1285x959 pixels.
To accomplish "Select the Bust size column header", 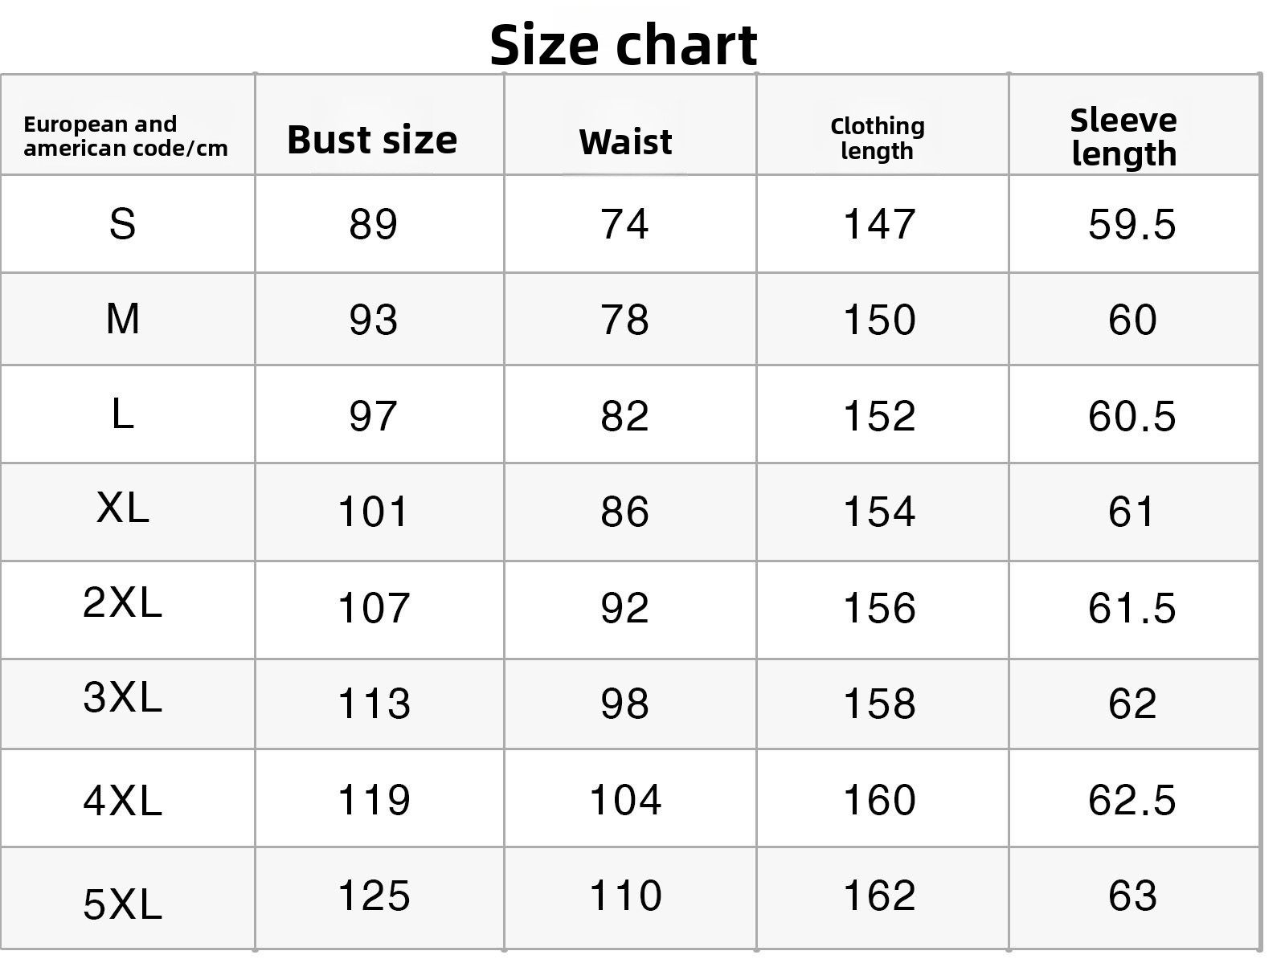I will pyautogui.click(x=372, y=140).
